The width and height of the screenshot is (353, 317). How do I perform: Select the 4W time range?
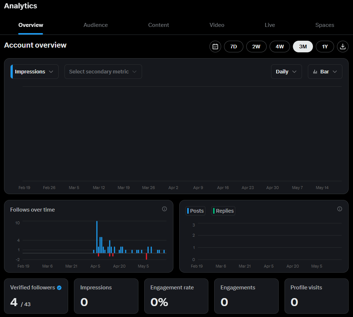coord(280,47)
